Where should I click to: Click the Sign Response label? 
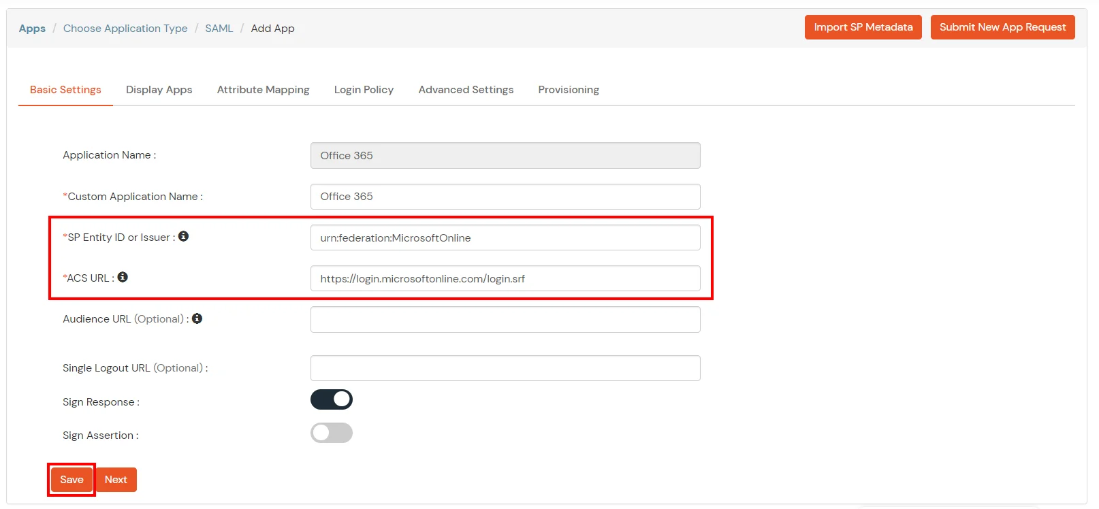pyautogui.click(x=101, y=402)
